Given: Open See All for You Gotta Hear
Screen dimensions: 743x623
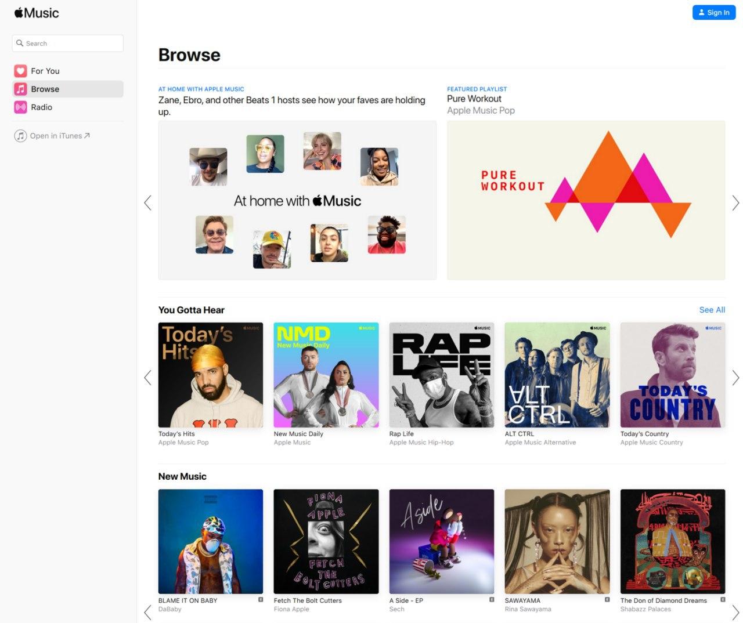Looking at the screenshot, I should (x=712, y=310).
